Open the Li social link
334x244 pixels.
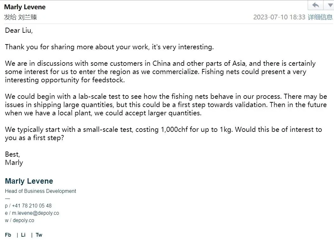(x=23, y=235)
